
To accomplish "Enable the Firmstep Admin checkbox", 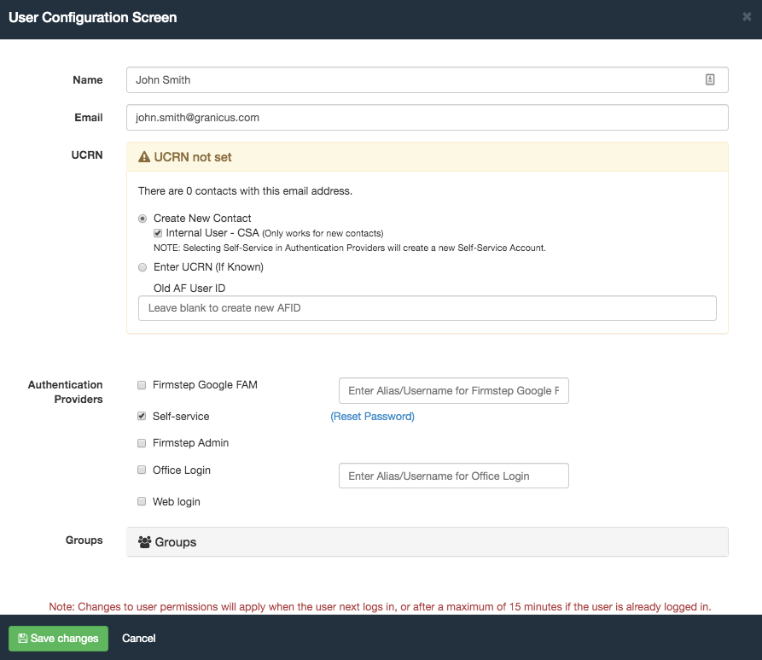I will click(x=141, y=442).
